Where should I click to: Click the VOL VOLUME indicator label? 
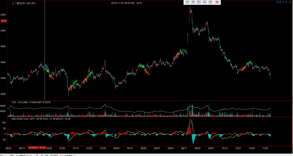pos(31,102)
